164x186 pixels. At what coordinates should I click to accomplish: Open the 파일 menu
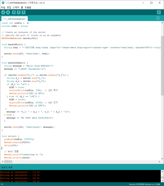(x=3, y=7)
